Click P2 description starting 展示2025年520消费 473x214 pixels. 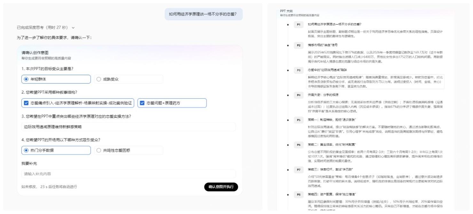375,57
